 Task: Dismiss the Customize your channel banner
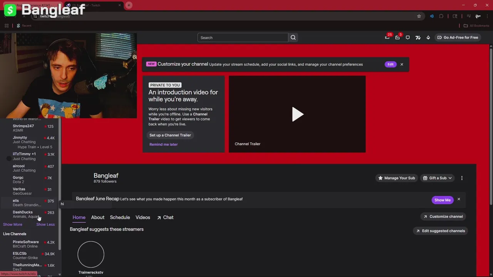point(402,64)
